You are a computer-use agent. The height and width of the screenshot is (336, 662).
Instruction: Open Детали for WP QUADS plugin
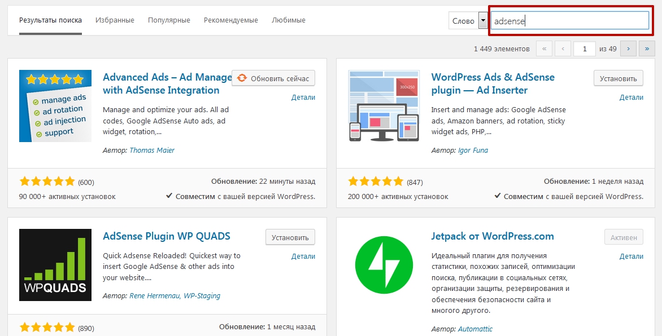pos(303,257)
